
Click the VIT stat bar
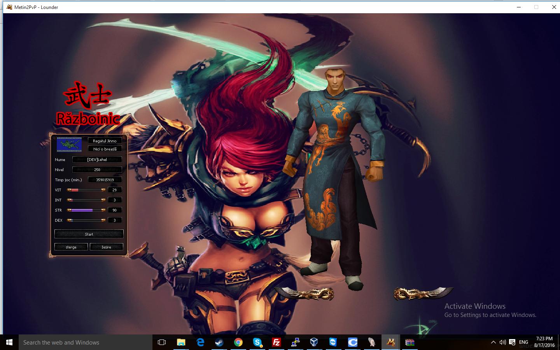[86, 190]
